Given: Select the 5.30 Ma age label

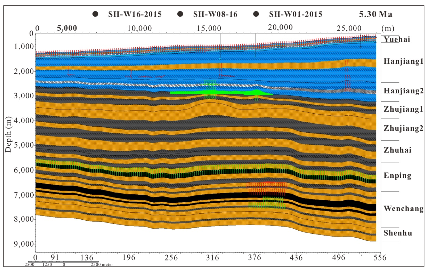Looking at the screenshot, I should (x=376, y=14).
